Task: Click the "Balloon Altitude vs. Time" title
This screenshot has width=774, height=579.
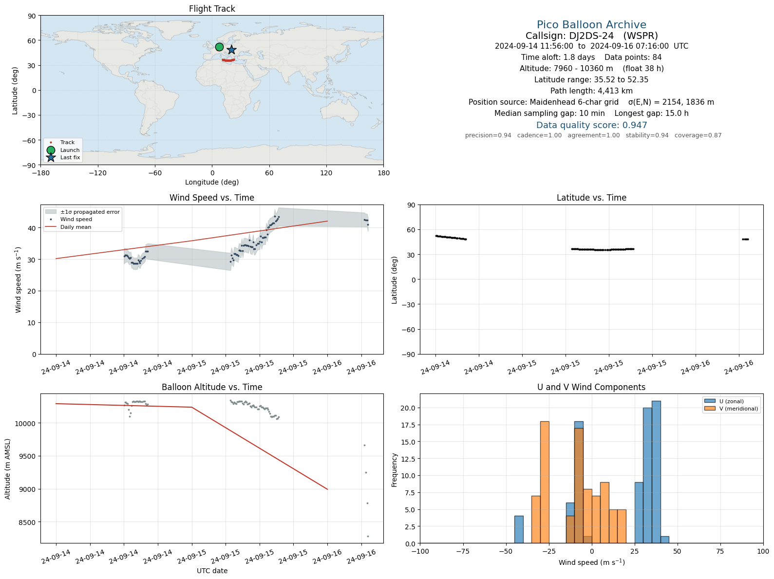Action: click(212, 387)
